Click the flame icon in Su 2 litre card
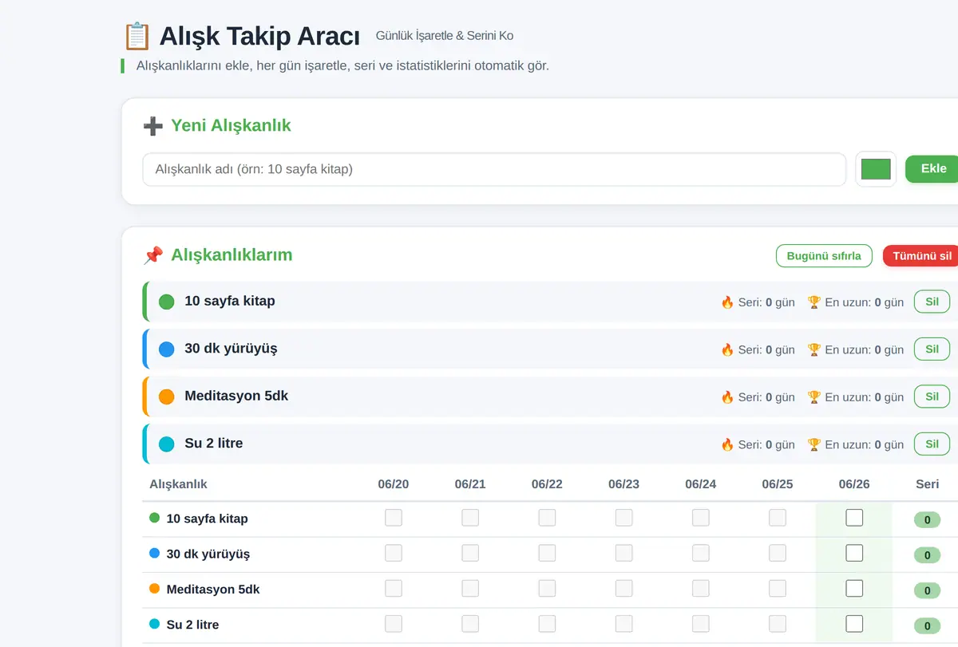 click(727, 444)
